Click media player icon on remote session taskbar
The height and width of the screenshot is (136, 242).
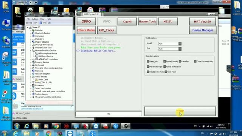(x=46, y=126)
